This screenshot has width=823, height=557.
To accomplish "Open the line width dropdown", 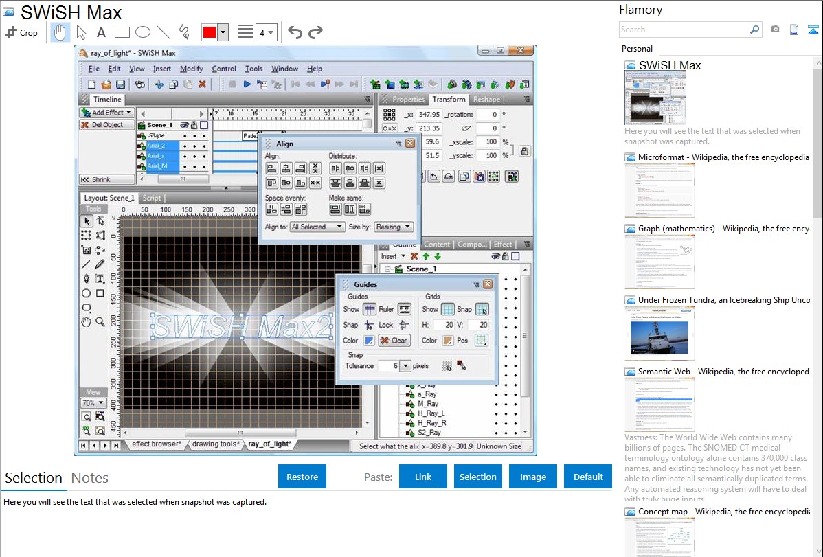I will point(266,32).
